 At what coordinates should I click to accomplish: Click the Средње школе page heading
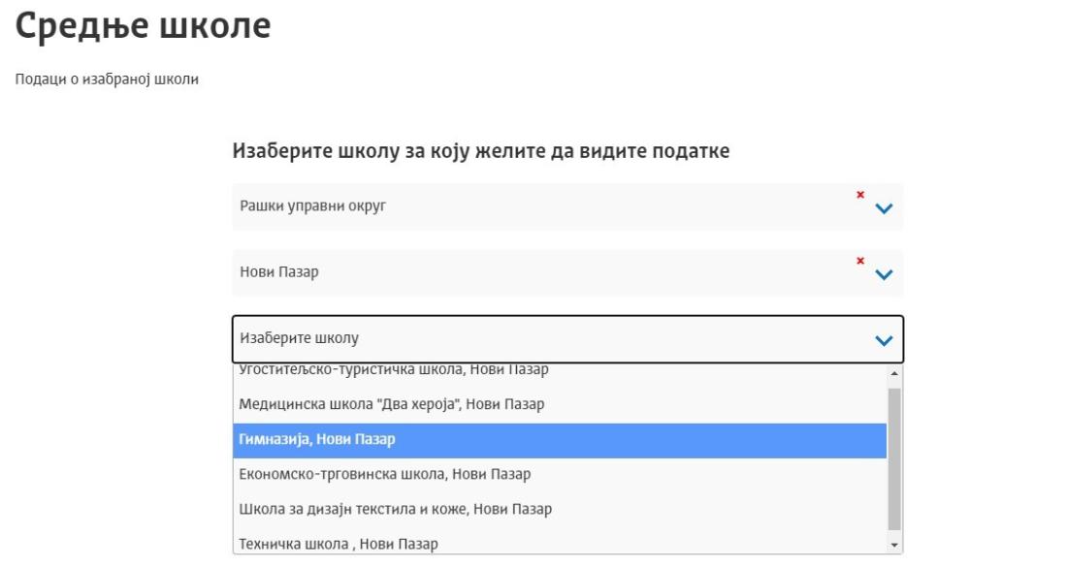[x=143, y=26]
